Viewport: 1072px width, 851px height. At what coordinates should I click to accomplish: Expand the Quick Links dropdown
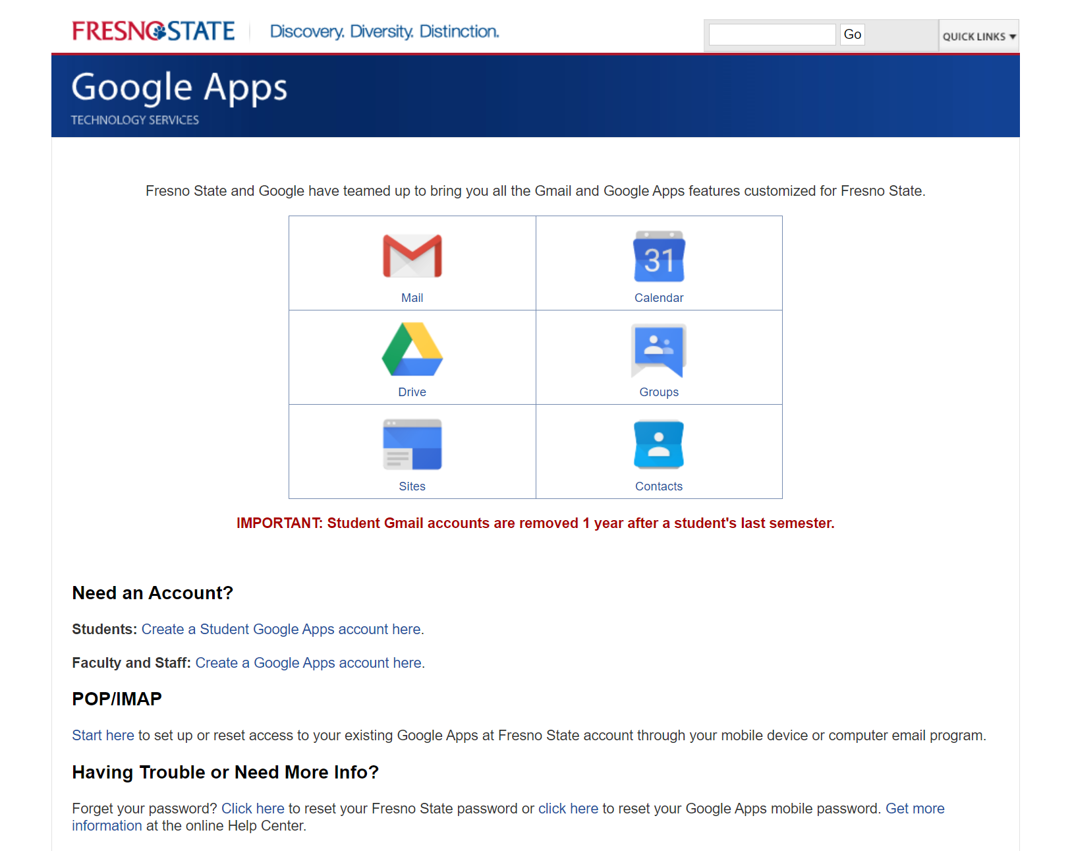978,36
